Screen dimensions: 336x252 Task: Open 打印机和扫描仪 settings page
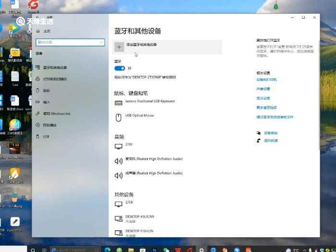(x=55, y=79)
